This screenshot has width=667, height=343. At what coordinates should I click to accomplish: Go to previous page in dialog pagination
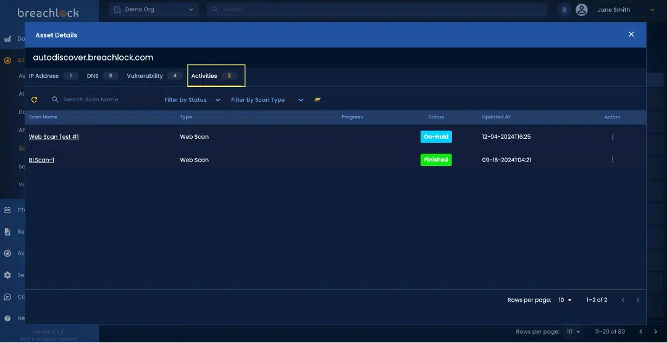click(623, 300)
